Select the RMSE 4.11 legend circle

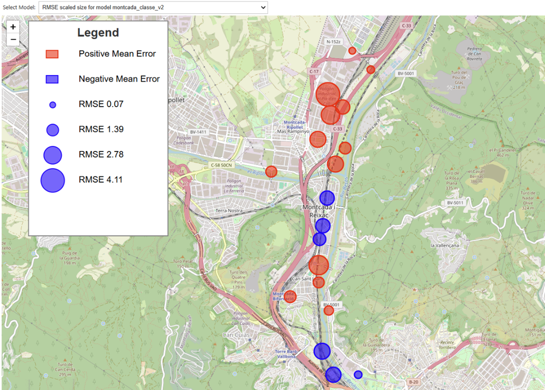[52, 181]
